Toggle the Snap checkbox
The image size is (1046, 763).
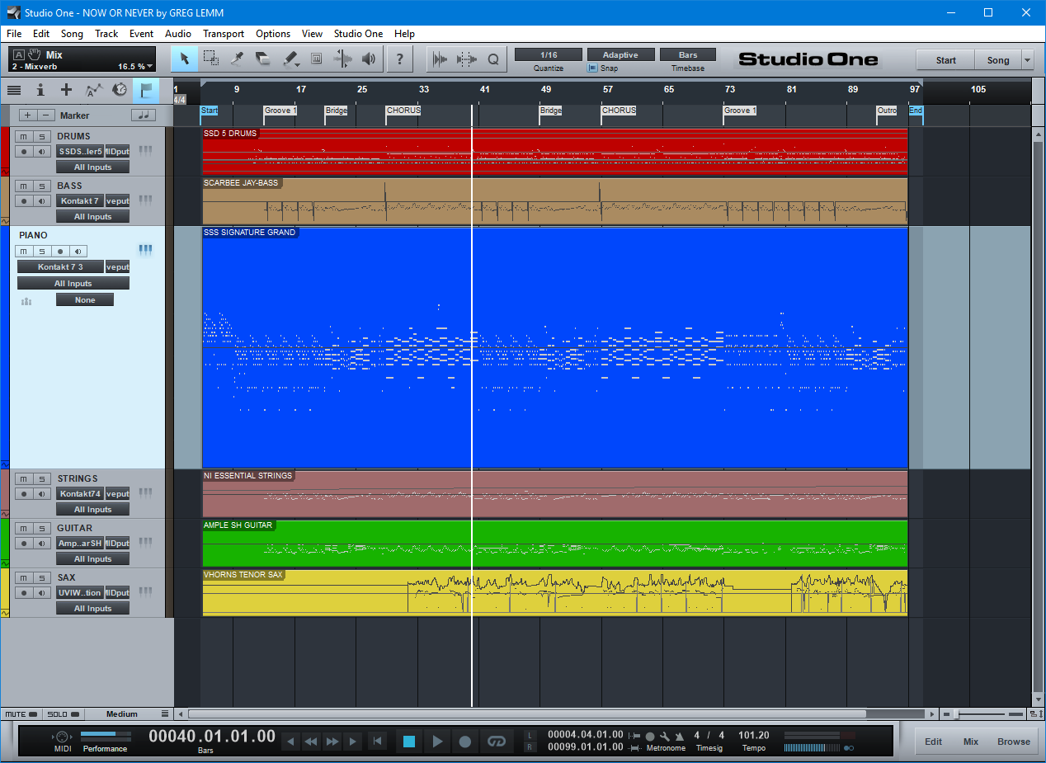(x=592, y=68)
